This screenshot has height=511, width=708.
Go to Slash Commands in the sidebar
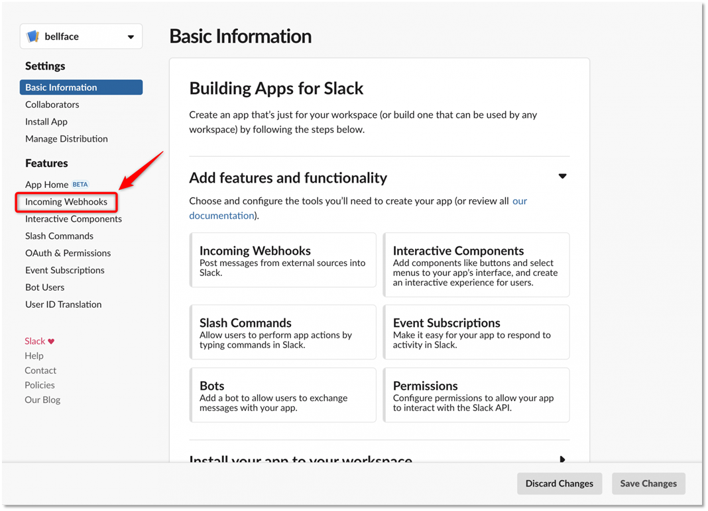pyautogui.click(x=59, y=236)
